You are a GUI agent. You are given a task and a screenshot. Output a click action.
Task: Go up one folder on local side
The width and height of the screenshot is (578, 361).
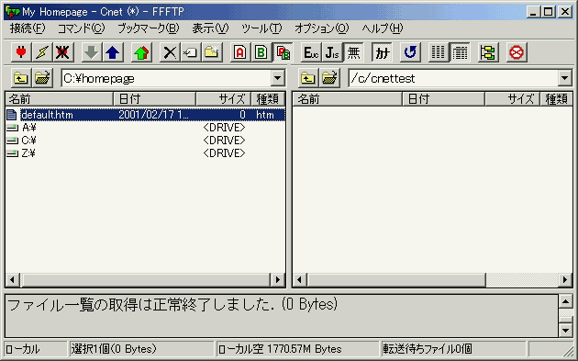point(21,78)
